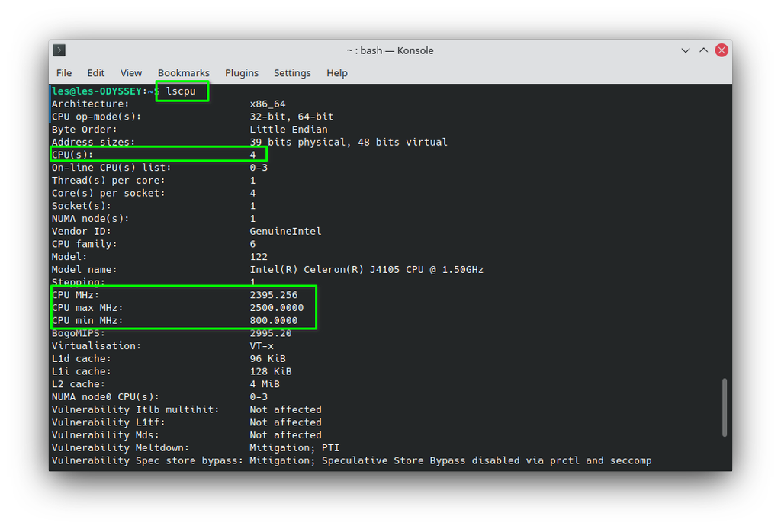Viewport: 781px width, 529px height.
Task: Open the Settings menu
Action: click(x=292, y=73)
